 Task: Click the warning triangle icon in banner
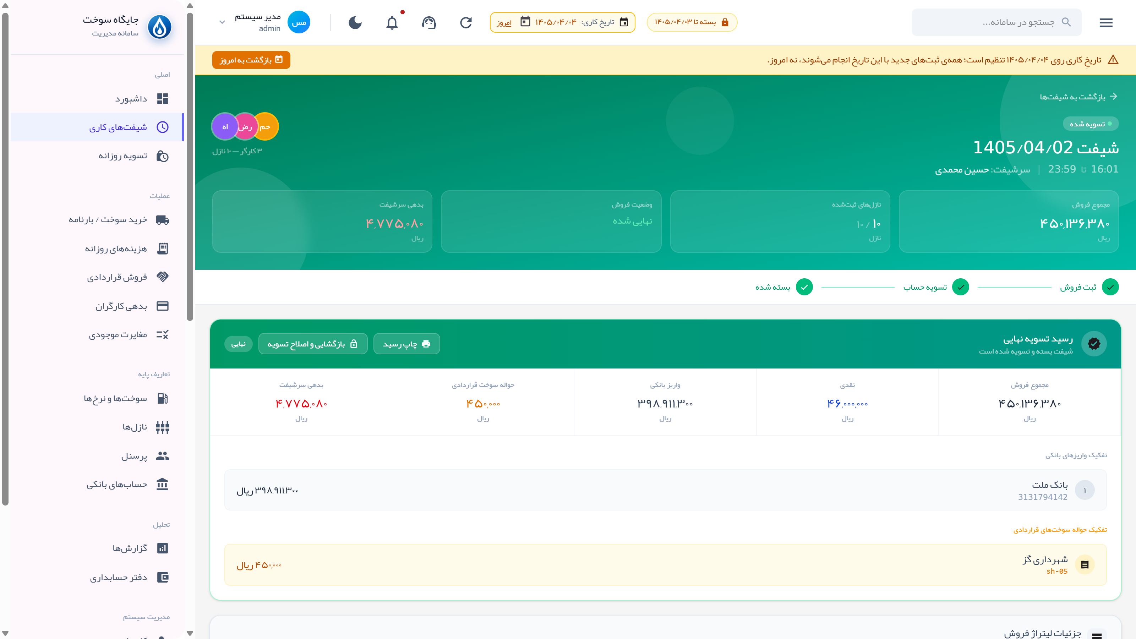[x=1113, y=60]
